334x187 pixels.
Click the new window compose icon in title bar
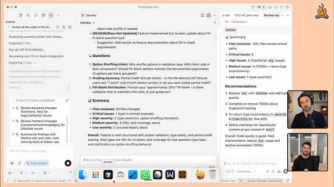point(253,7)
